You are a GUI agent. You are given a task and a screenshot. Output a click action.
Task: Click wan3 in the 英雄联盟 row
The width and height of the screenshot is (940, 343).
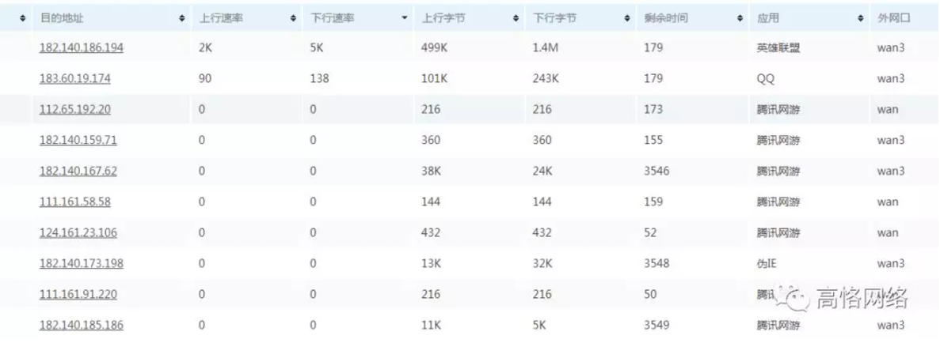point(890,48)
